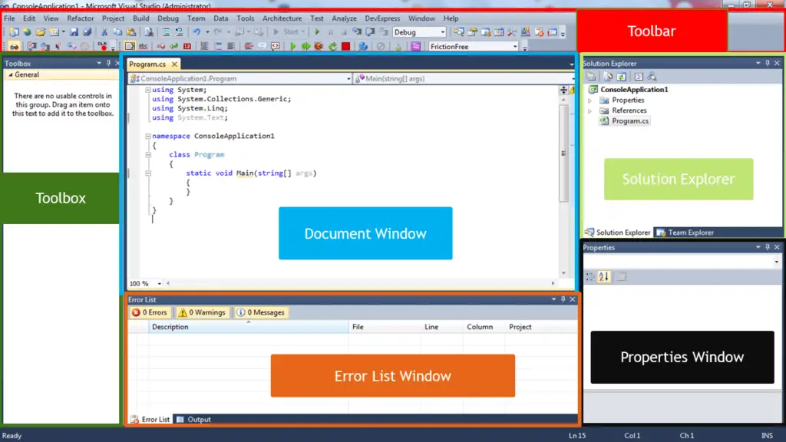Switch to the Team Explorer tab
Viewport: 786px width, 442px height.
(x=685, y=233)
